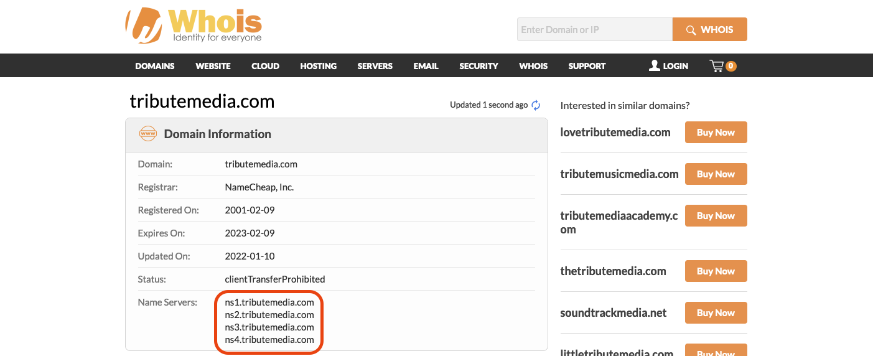Select the Domain value tributemedia.com
The height and width of the screenshot is (356, 873).
pos(261,164)
